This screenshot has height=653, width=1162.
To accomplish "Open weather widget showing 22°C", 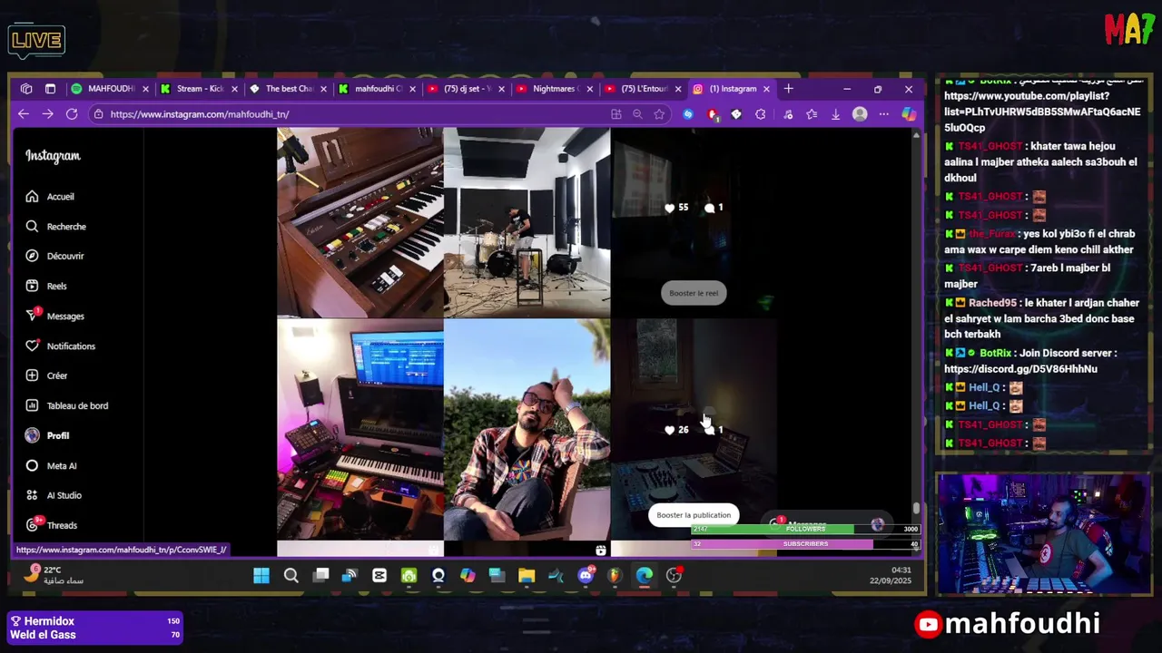I will [x=54, y=575].
